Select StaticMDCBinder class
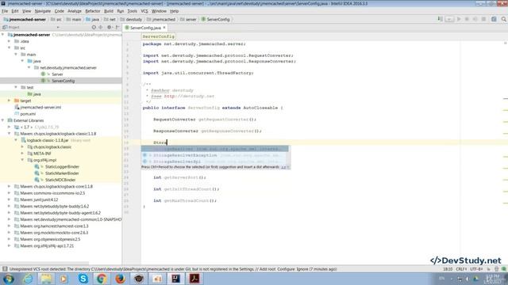The height and width of the screenshot is (285, 508). coord(60,180)
